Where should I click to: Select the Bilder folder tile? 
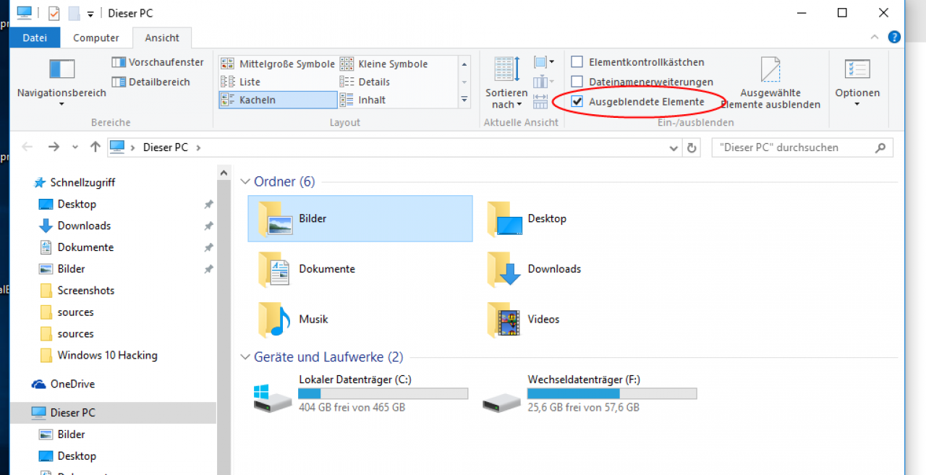click(x=360, y=218)
